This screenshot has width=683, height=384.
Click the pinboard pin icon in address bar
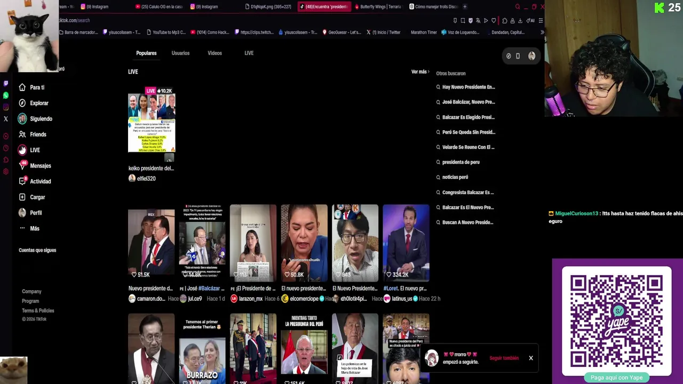[455, 20]
